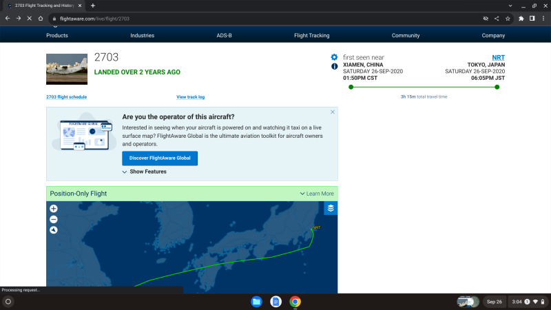Zoom out on the flight map

[x=54, y=220]
